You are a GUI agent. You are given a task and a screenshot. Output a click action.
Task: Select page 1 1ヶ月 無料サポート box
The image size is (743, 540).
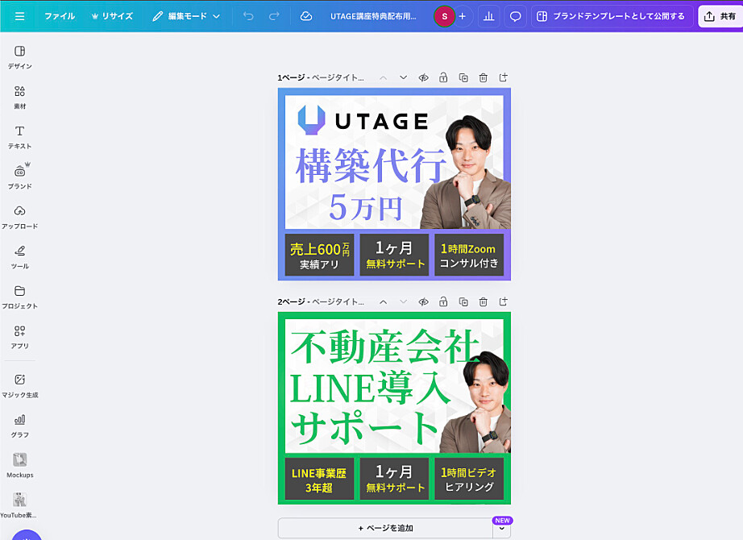tap(394, 255)
